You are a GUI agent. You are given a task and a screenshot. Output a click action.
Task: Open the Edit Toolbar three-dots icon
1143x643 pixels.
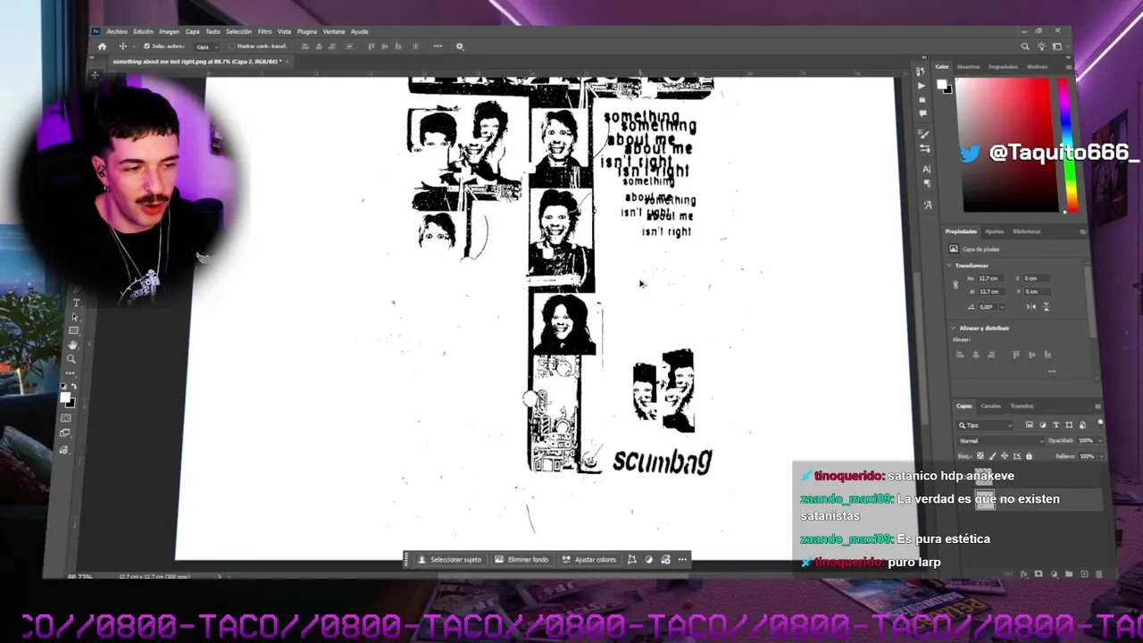[x=71, y=373]
